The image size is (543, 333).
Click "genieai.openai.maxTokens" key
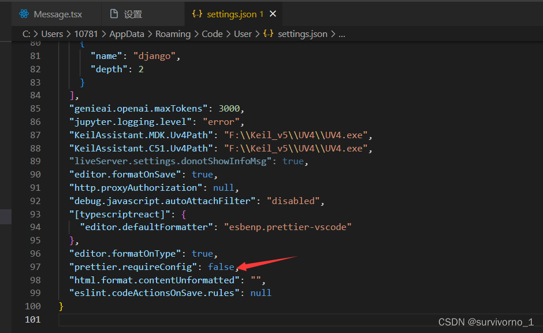pos(138,109)
